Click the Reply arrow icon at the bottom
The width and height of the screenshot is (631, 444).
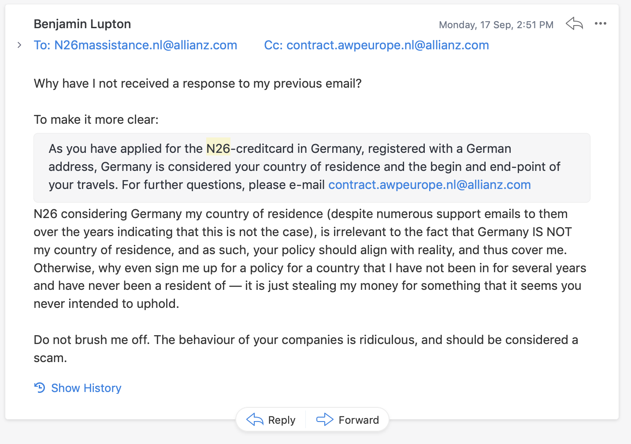click(x=255, y=420)
